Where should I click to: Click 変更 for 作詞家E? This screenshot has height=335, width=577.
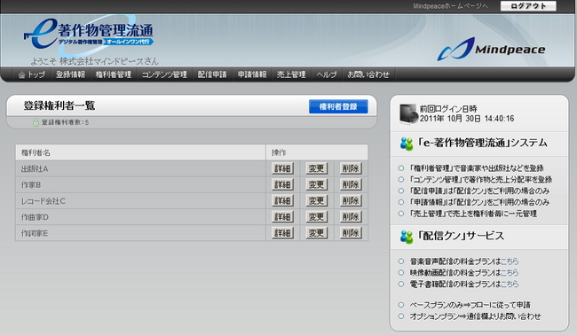coord(317,233)
